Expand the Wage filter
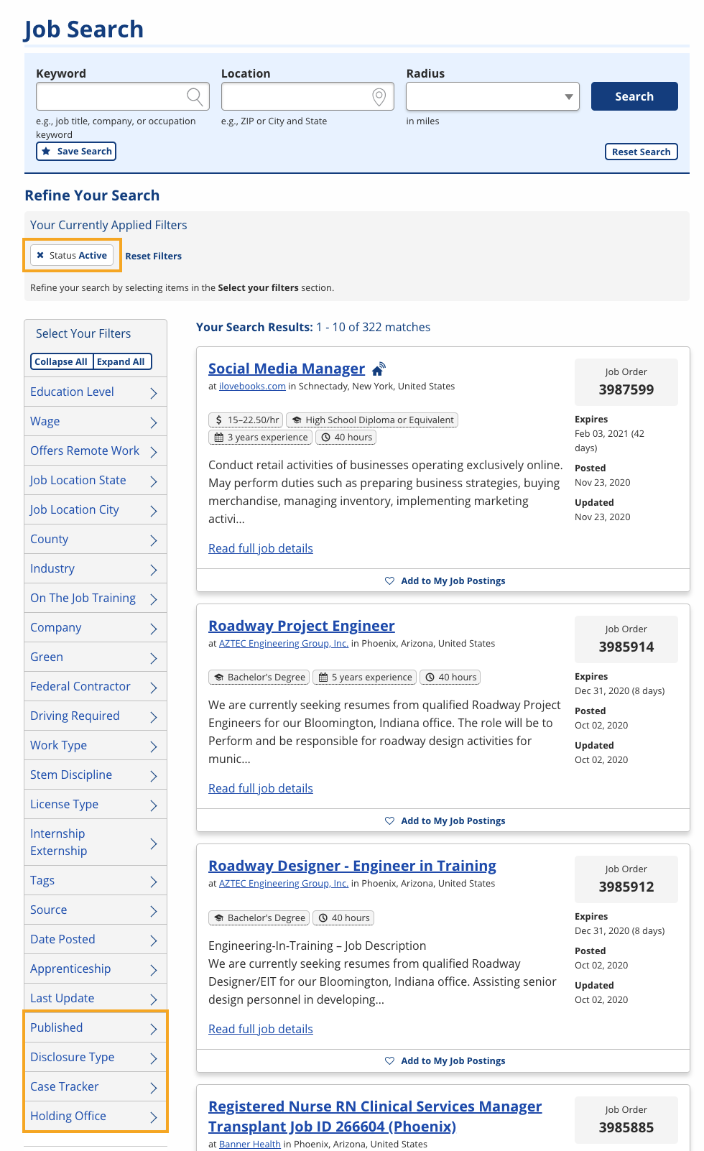Screen dimensions: 704x1151 pyautogui.click(x=96, y=422)
